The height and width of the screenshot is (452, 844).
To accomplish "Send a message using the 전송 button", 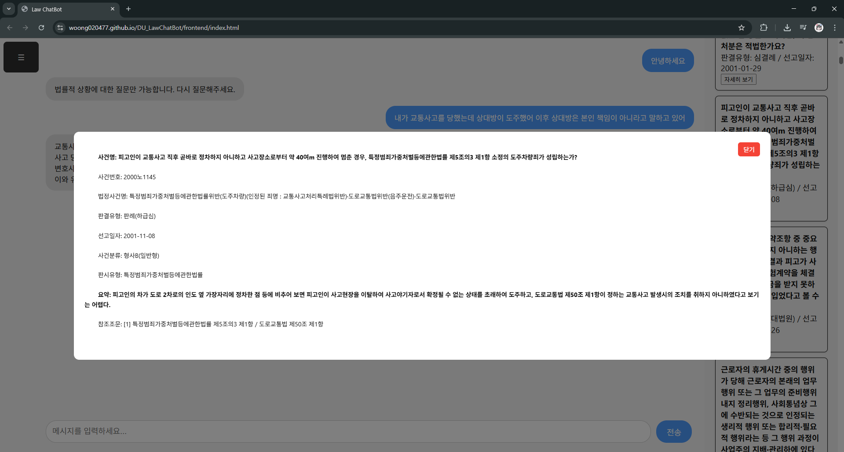I will click(x=673, y=431).
